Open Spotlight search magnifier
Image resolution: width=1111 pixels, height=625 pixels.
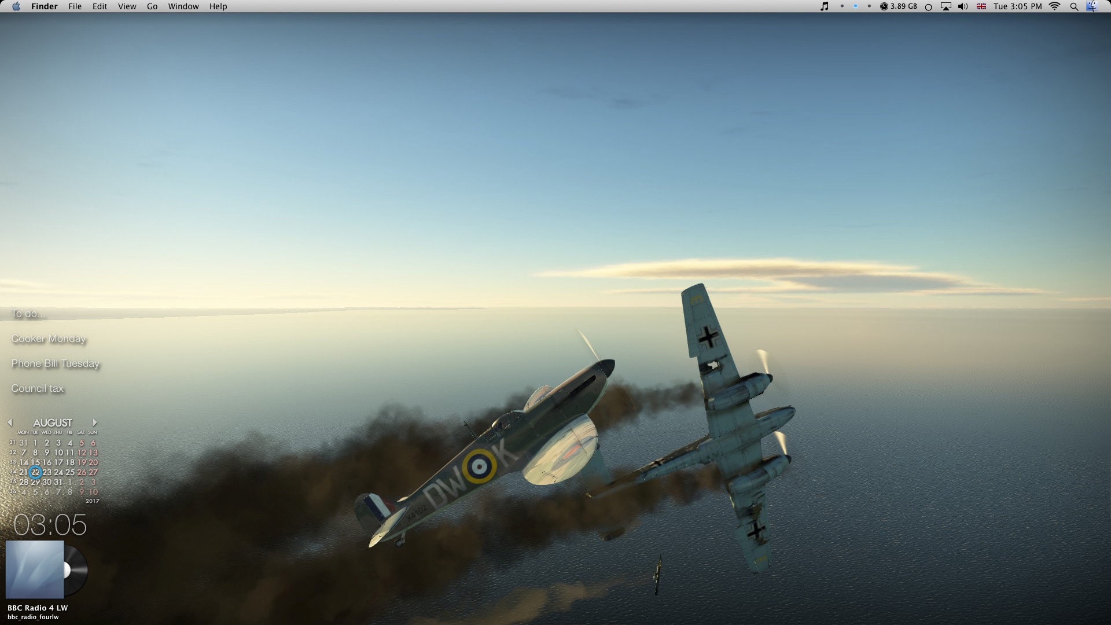pyautogui.click(x=1074, y=7)
